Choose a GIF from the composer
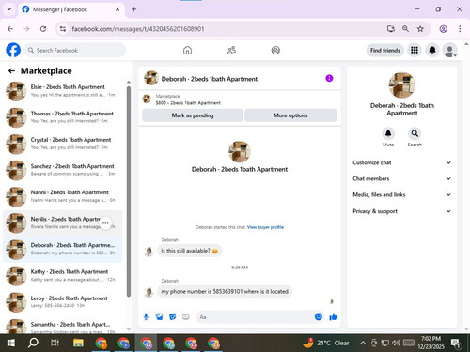Image resolution: width=470 pixels, height=352 pixels. click(x=186, y=317)
